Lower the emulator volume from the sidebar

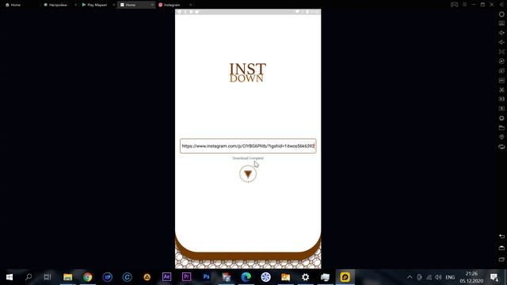(501, 42)
